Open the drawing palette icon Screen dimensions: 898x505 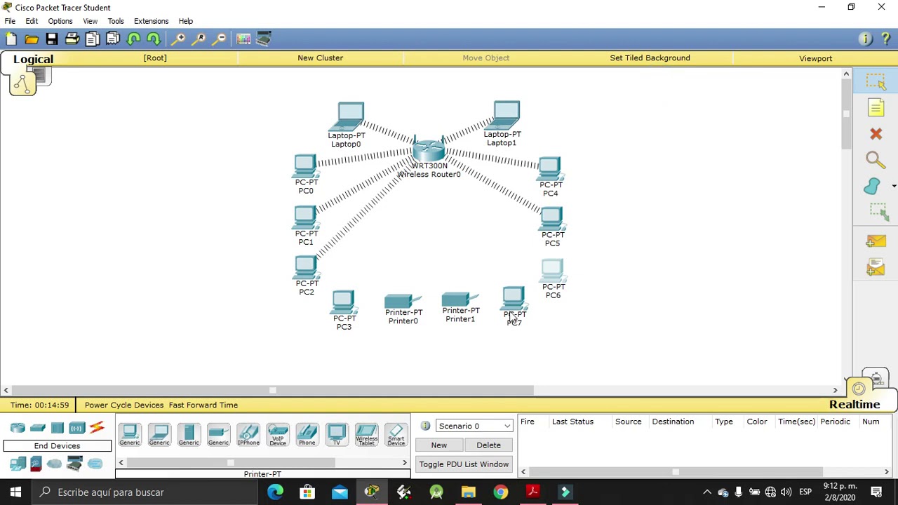tap(243, 39)
